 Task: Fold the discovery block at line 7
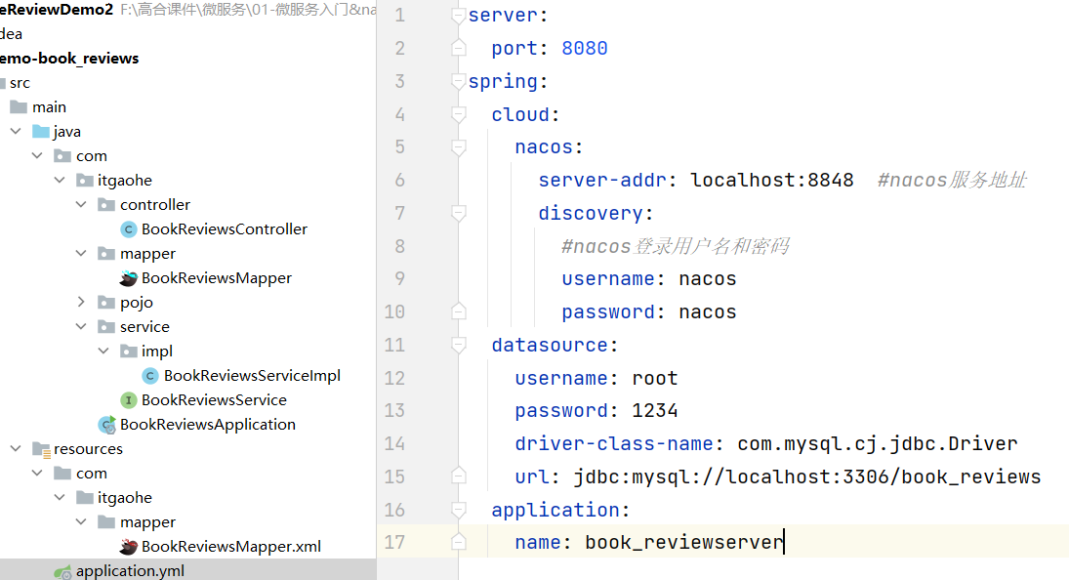pos(459,213)
